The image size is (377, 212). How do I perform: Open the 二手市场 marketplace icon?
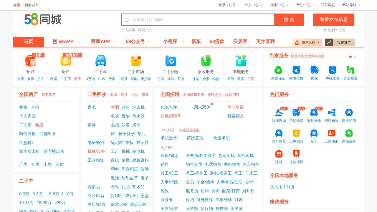pyautogui.click(x=136, y=61)
